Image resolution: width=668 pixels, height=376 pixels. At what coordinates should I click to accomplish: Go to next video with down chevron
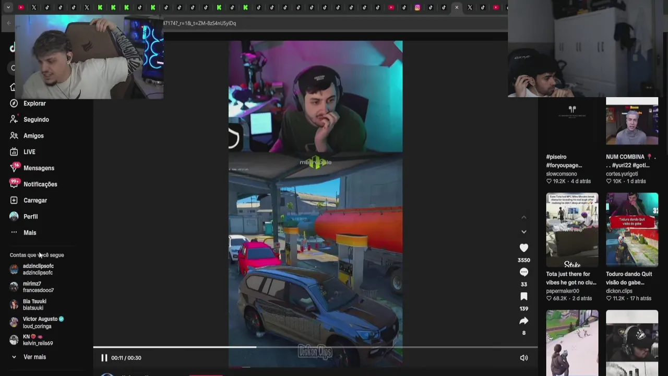(524, 232)
